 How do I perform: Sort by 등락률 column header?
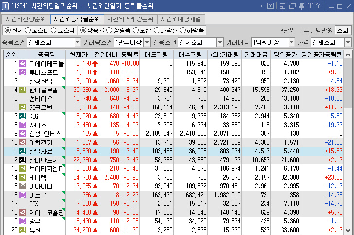129,54
